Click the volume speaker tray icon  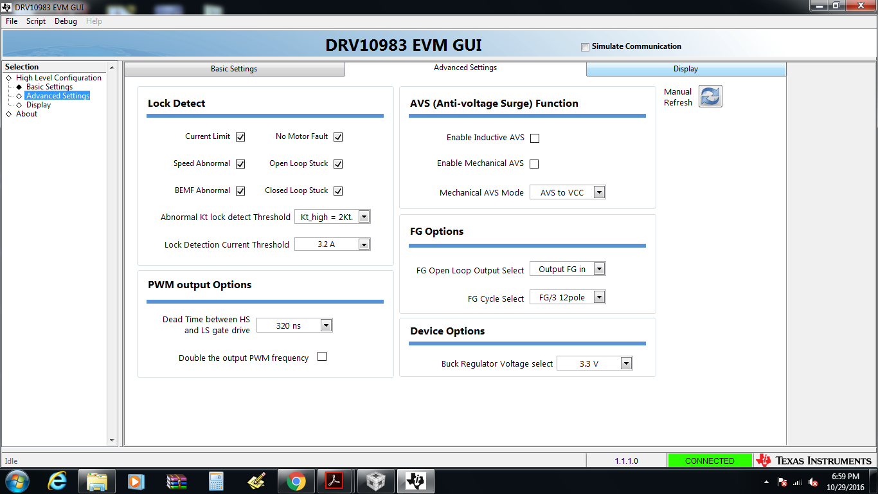[813, 482]
